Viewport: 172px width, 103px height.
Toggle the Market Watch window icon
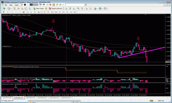(15, 8)
